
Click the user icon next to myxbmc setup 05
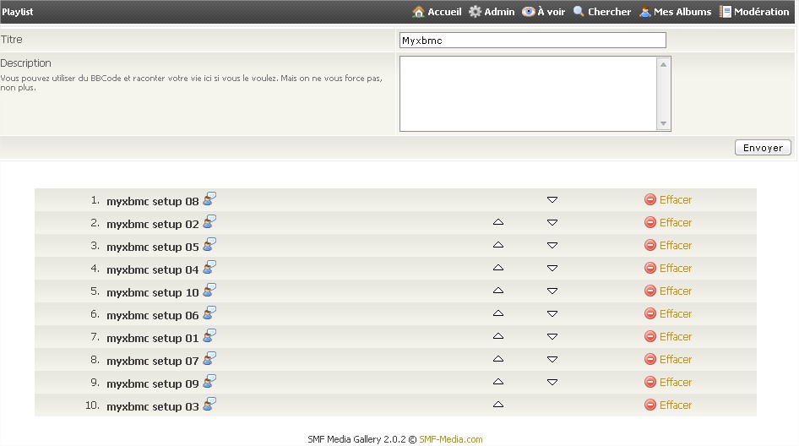(x=209, y=245)
